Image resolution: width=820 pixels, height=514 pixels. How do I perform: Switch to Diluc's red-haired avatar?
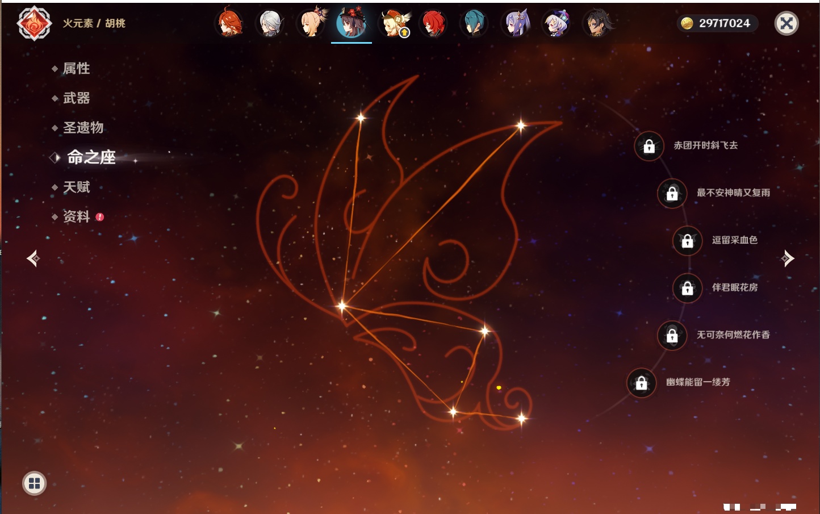point(433,23)
